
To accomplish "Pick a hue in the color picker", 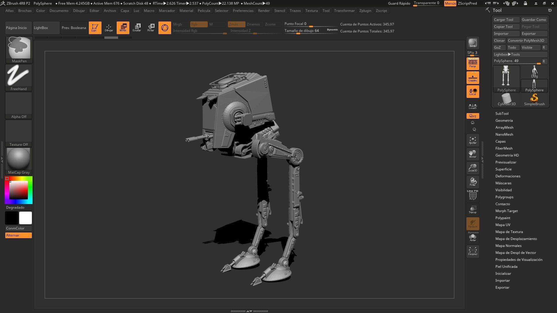I will [19, 190].
